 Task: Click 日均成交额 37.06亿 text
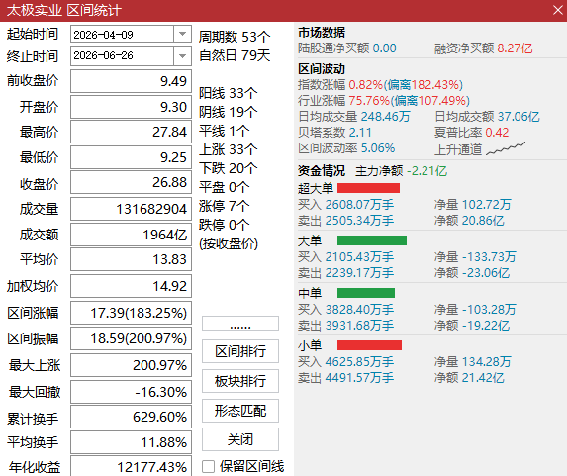click(487, 117)
